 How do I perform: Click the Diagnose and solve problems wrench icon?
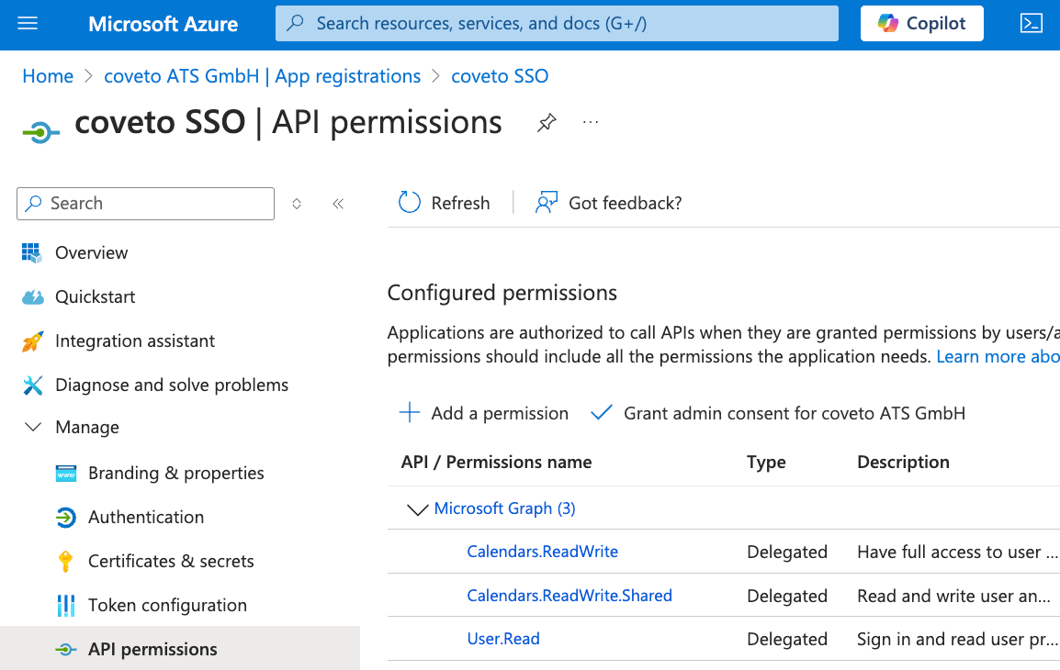pos(32,385)
